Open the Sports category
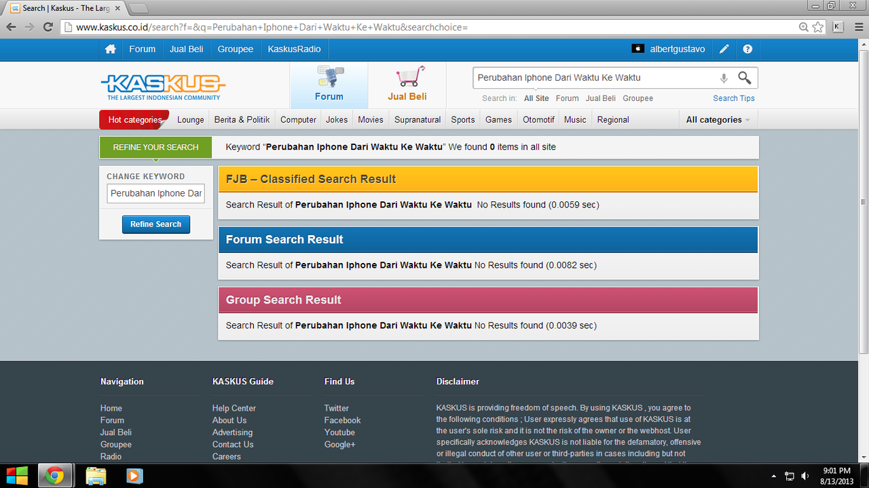Image resolution: width=869 pixels, height=488 pixels. (463, 120)
